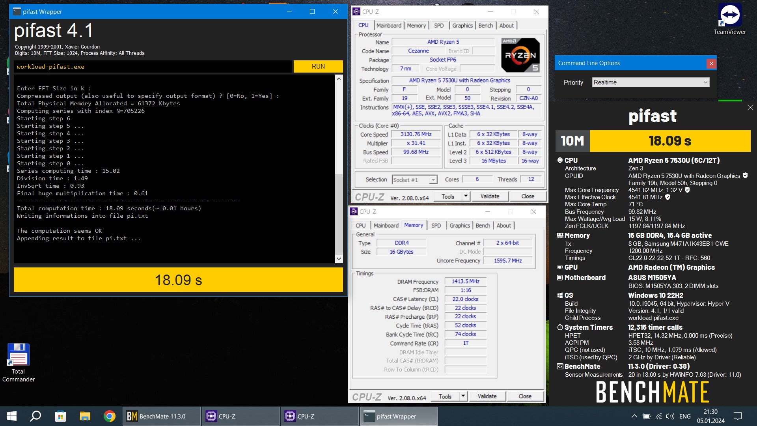Open volume control in system tray
This screenshot has height=426, width=757.
[670, 416]
